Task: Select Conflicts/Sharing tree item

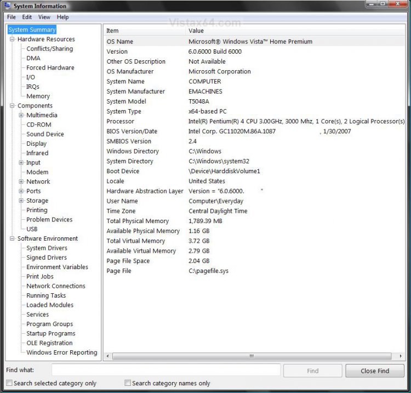Action: (x=50, y=49)
